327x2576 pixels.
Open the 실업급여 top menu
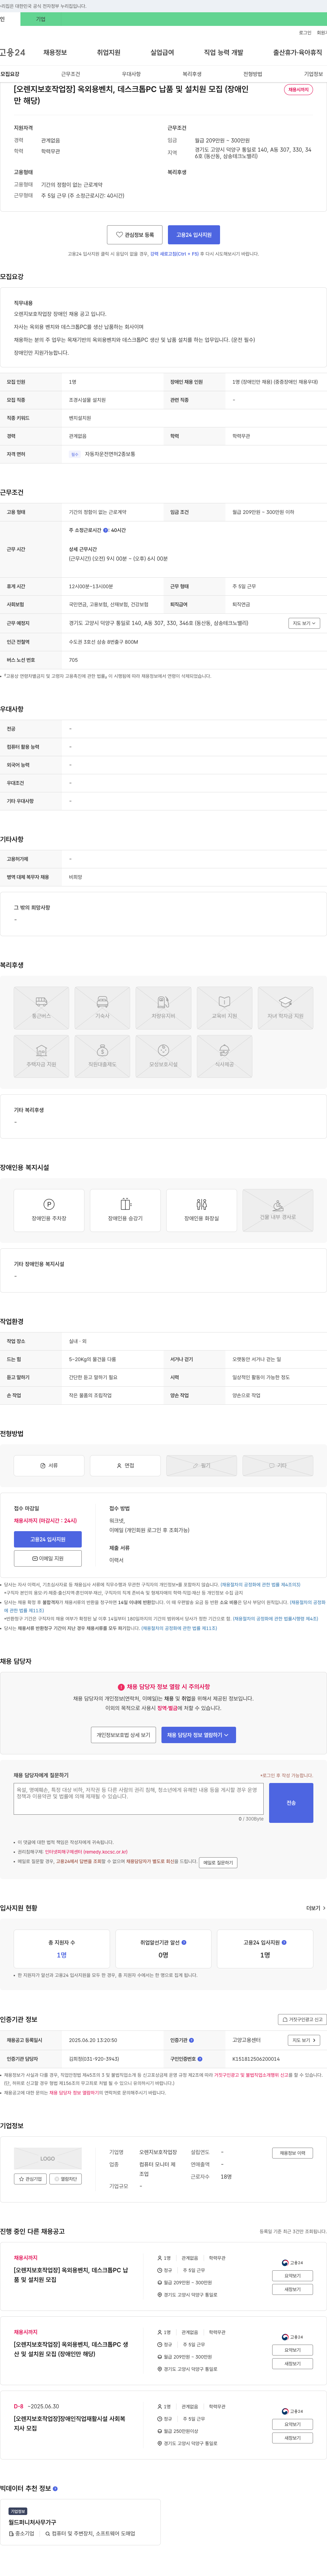click(x=162, y=52)
